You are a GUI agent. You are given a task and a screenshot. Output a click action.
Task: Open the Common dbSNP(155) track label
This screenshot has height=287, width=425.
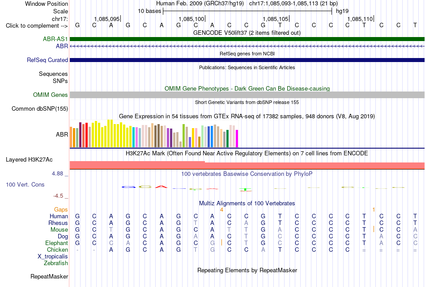tap(40, 109)
